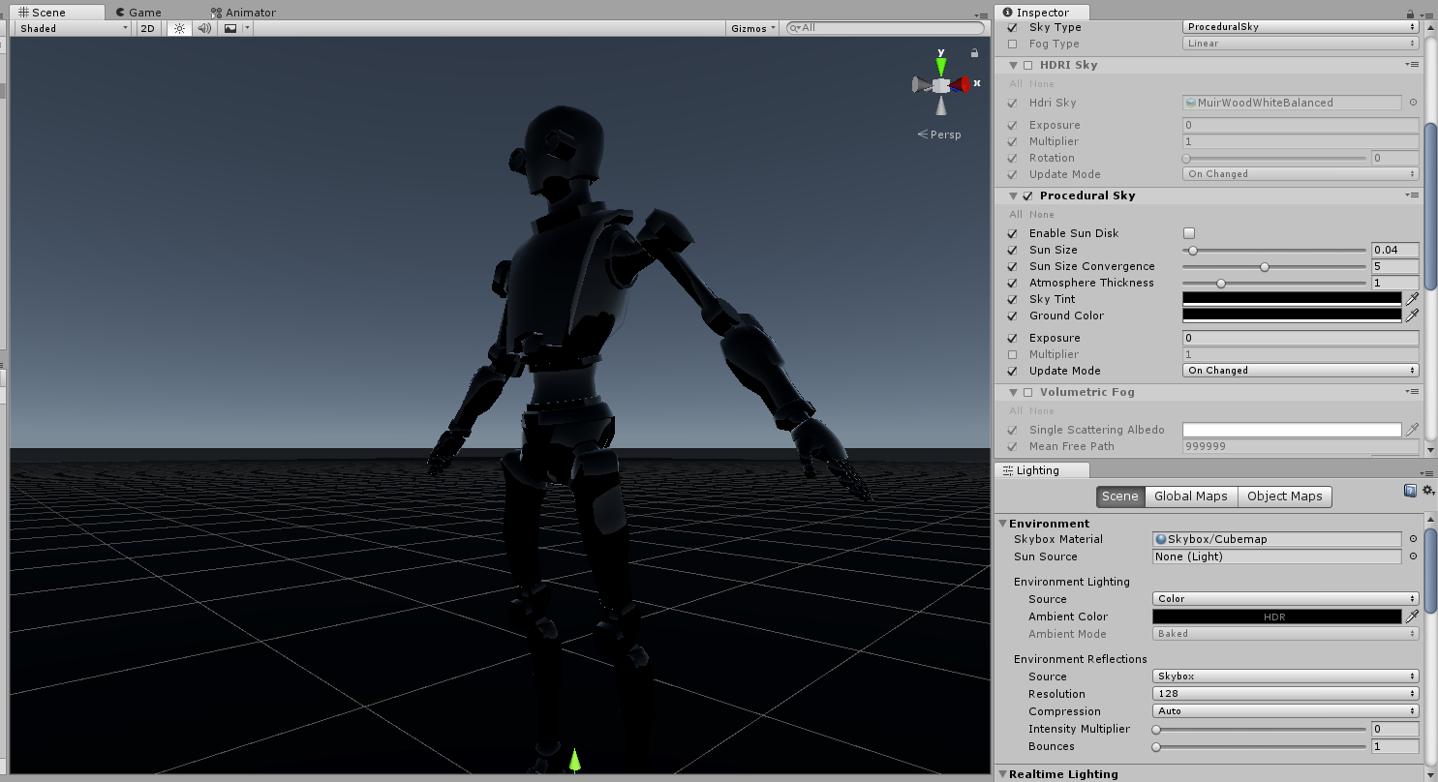Enable the Sun Disk checkbox
This screenshot has width=1438, height=782.
click(1189, 232)
